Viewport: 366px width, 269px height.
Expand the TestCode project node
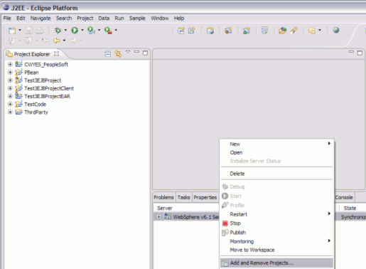(10, 104)
